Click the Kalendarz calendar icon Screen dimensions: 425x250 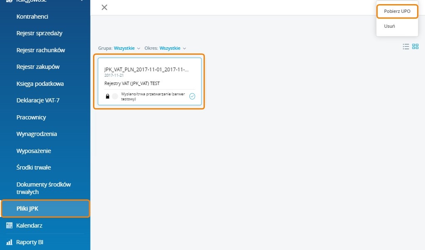tap(9, 226)
